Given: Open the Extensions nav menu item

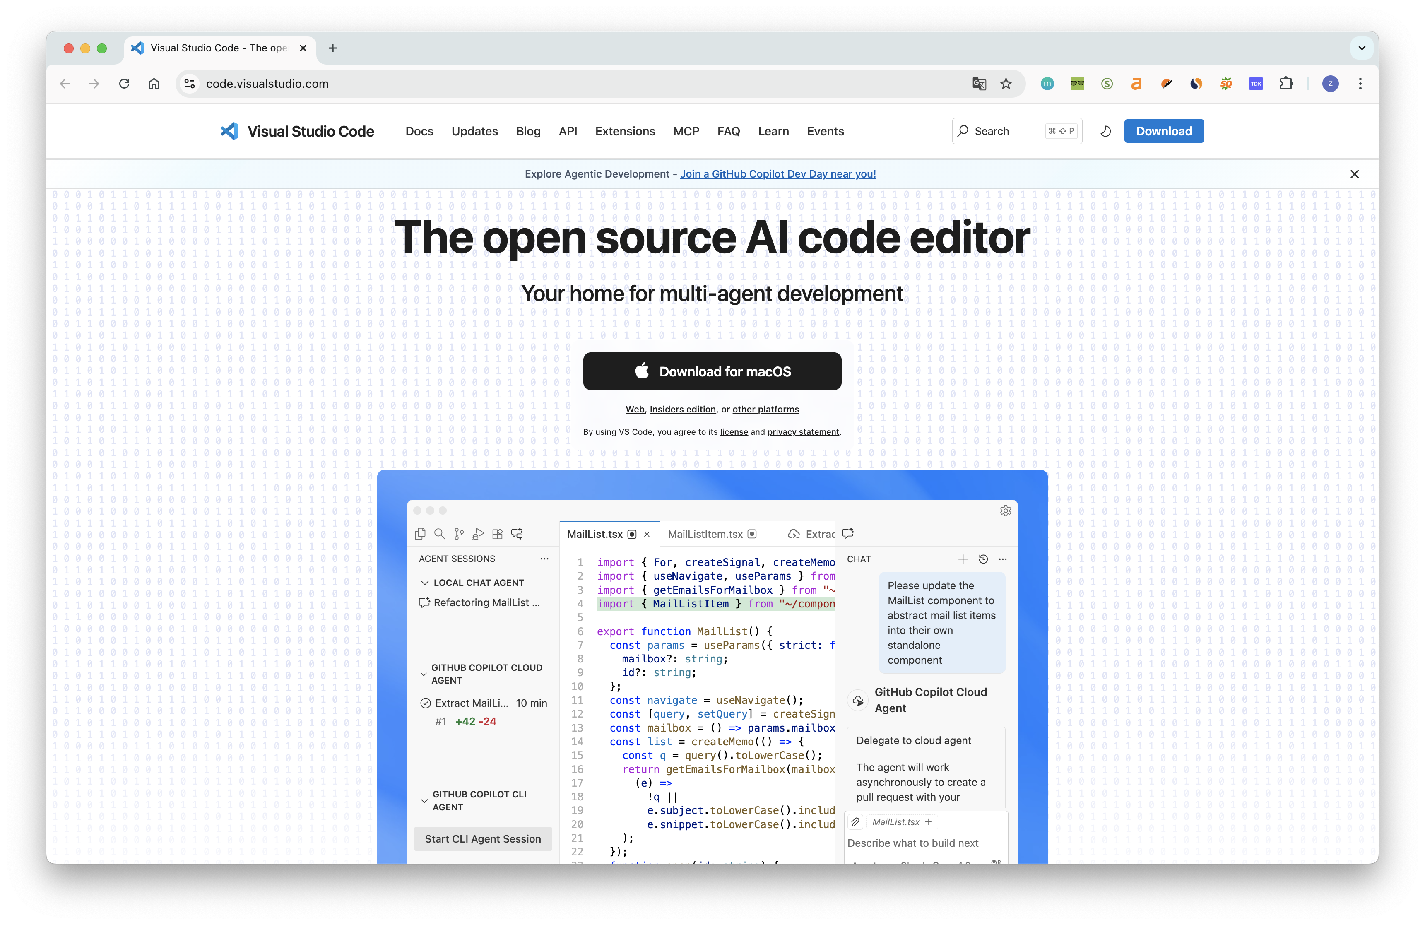Looking at the screenshot, I should click(x=624, y=131).
